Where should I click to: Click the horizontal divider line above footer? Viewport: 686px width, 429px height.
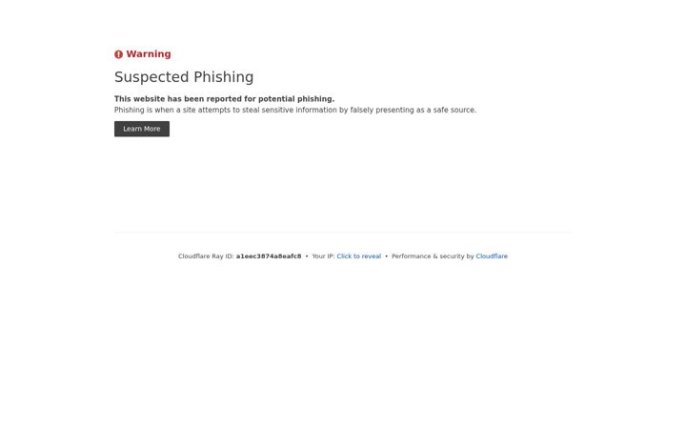[343, 233]
